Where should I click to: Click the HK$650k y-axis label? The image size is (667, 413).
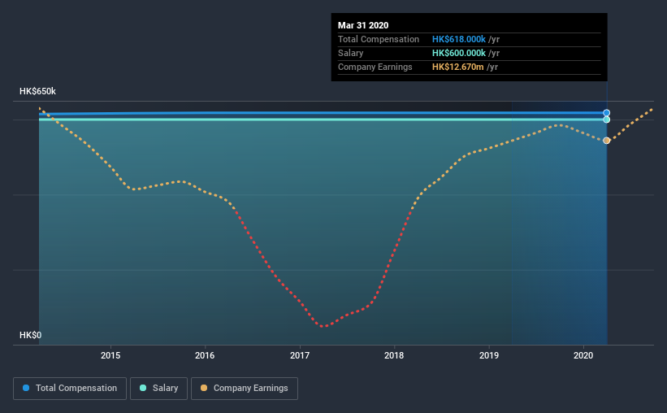pyautogui.click(x=37, y=92)
